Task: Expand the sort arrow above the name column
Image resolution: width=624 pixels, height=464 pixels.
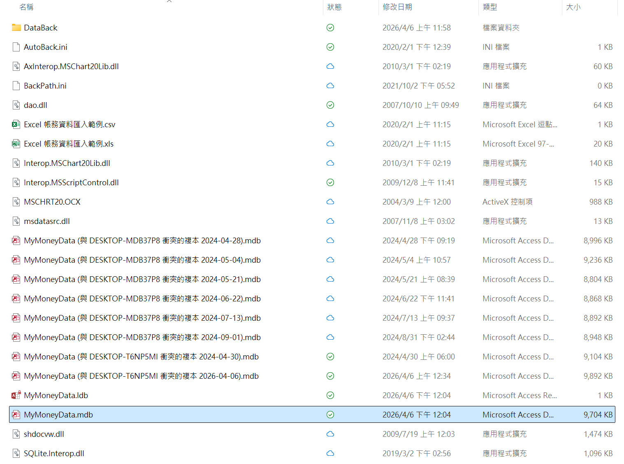Action: (x=169, y=1)
